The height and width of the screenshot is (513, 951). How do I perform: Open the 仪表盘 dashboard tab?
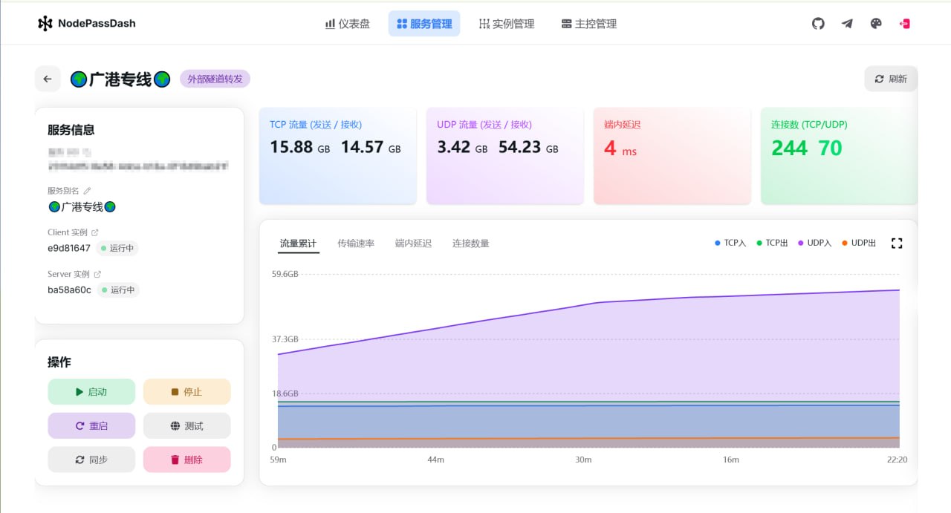pyautogui.click(x=348, y=24)
